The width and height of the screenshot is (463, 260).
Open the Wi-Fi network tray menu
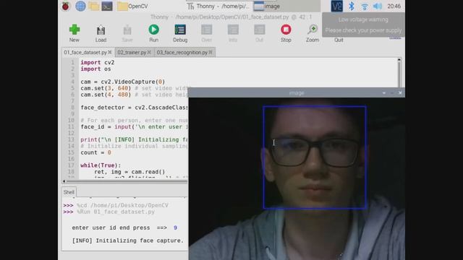pyautogui.click(x=365, y=6)
